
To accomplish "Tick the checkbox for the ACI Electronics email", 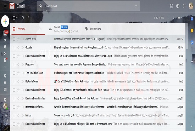I will [14, 56].
